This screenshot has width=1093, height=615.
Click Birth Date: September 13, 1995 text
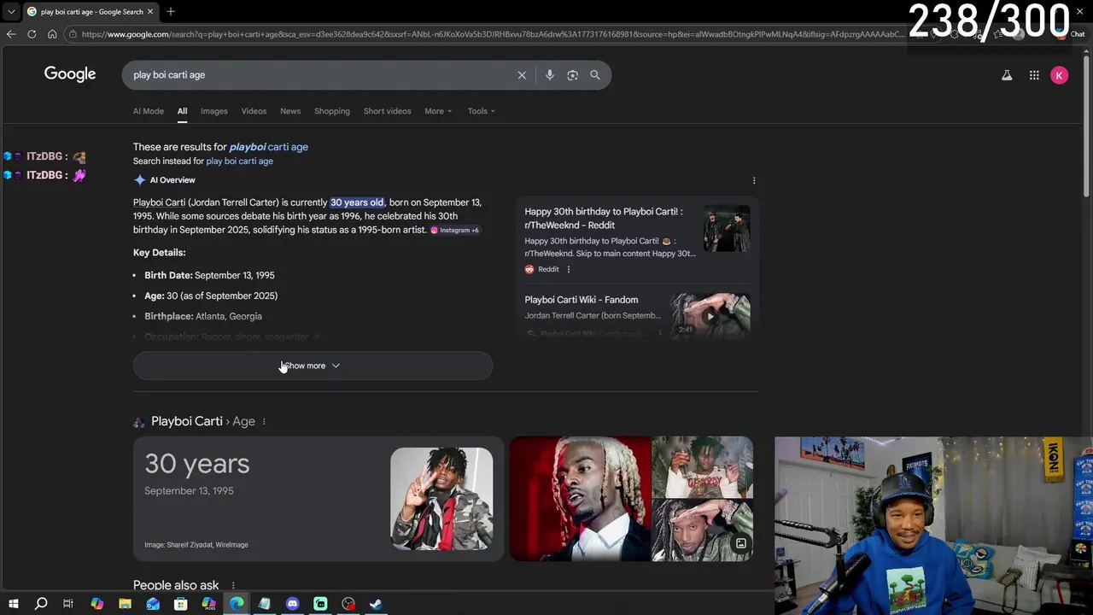coord(209,275)
